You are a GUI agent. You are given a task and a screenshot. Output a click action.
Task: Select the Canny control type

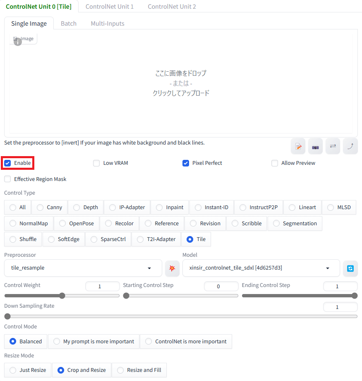pyautogui.click(x=50, y=207)
